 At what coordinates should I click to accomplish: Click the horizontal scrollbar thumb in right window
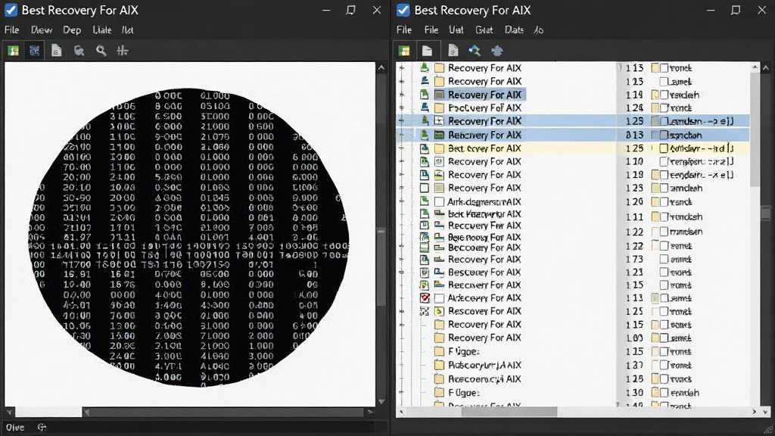pyautogui.click(x=509, y=411)
